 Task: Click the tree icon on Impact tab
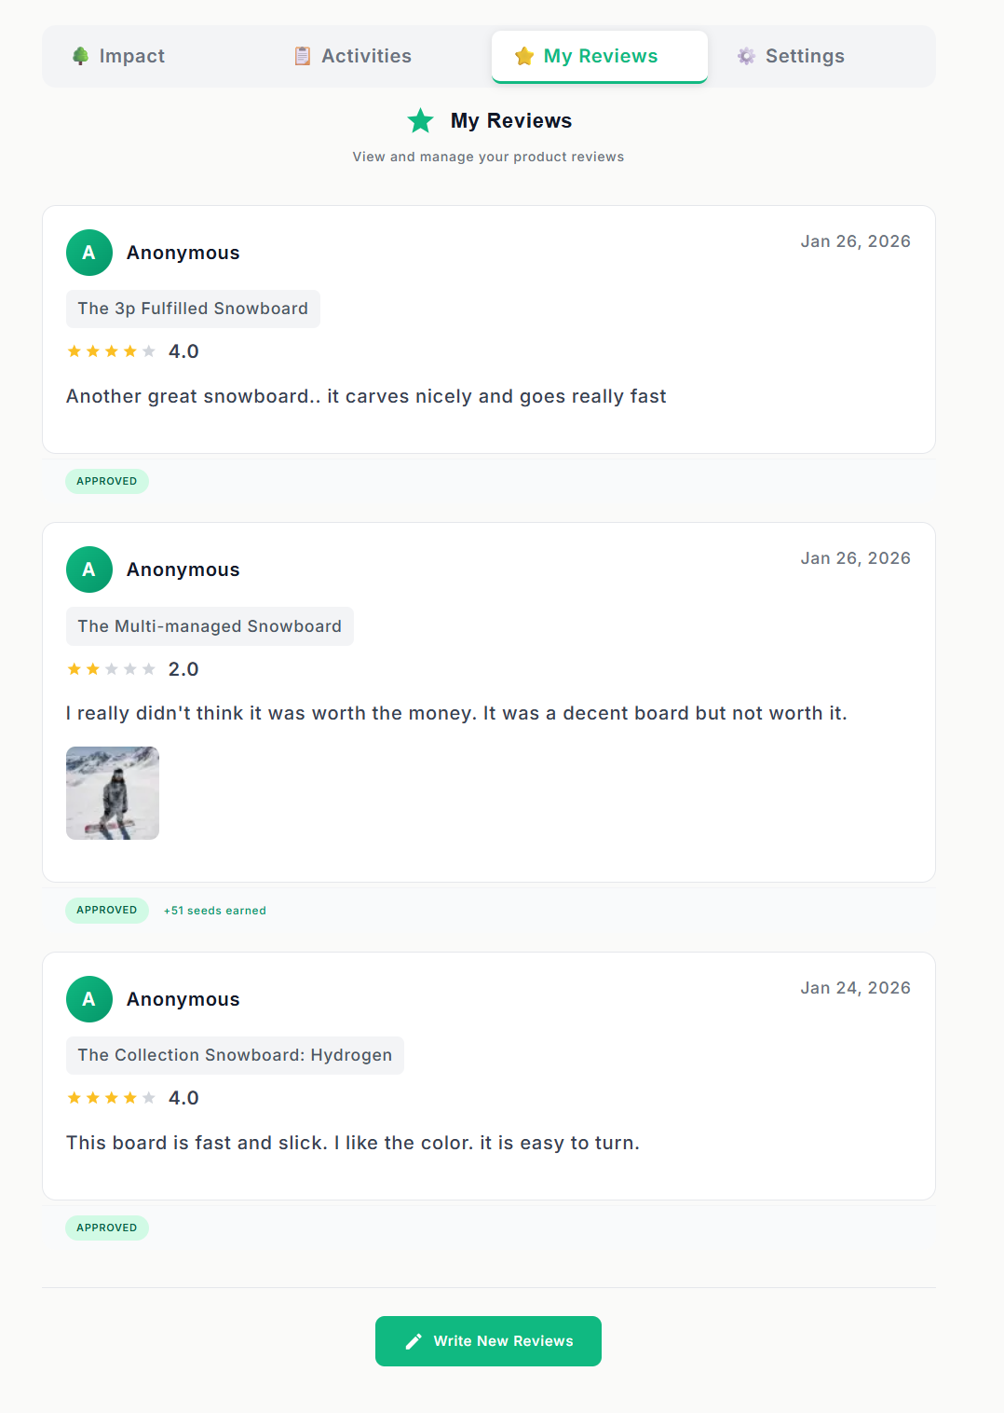pyautogui.click(x=81, y=56)
